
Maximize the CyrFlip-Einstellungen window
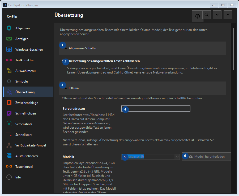pos(223,5)
